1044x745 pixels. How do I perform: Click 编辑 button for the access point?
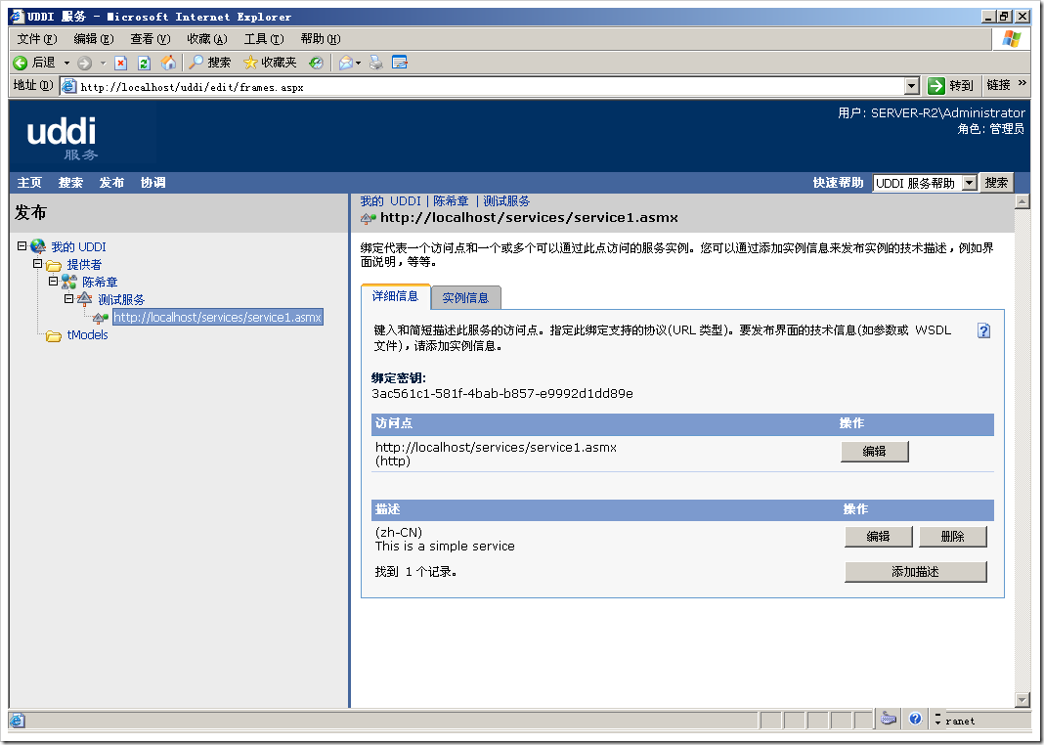(x=874, y=452)
